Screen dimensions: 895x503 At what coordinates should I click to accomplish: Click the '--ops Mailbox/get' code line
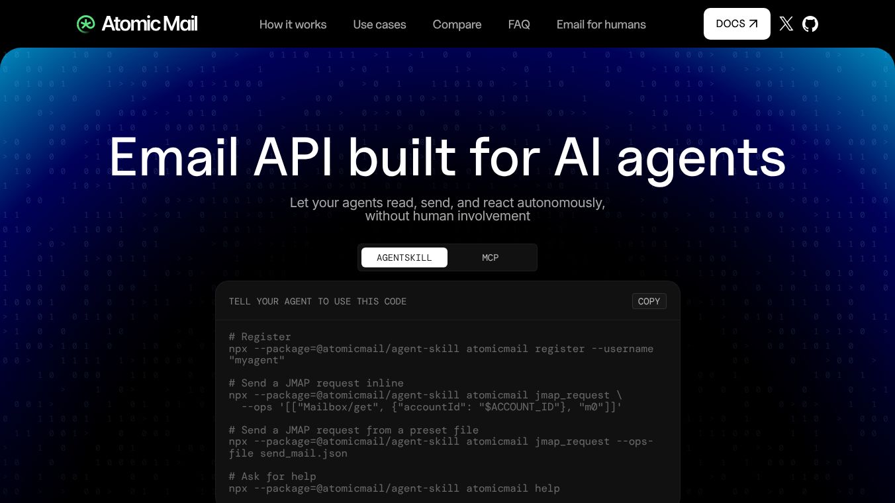click(x=432, y=406)
